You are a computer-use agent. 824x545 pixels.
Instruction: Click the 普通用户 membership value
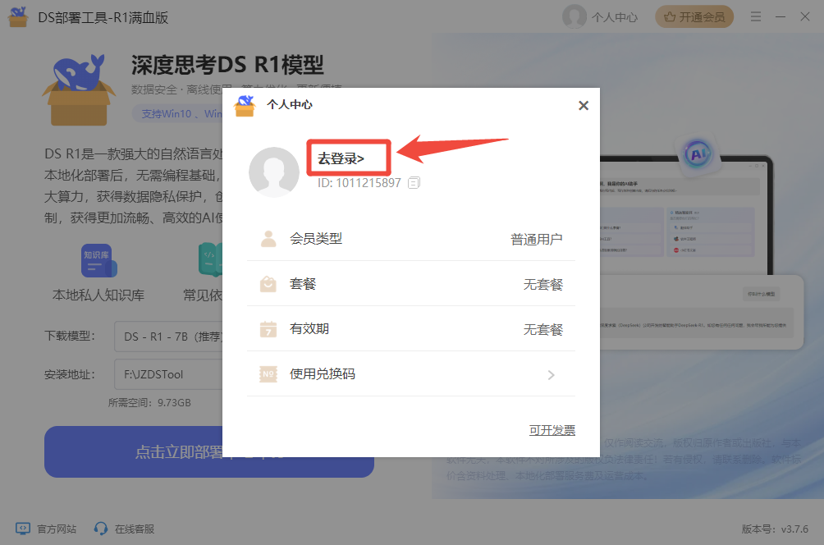point(537,239)
